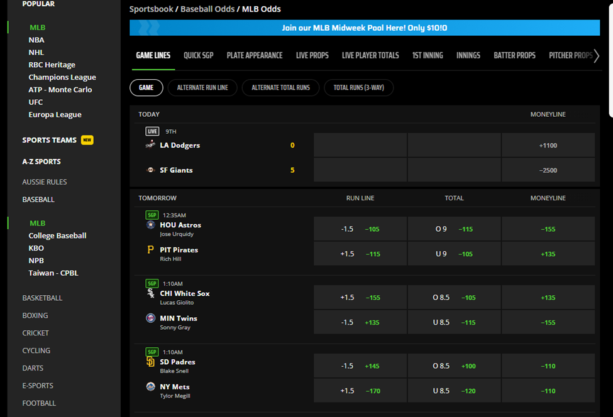This screenshot has height=417, width=613.
Task: Bet Under 9 on Astros-Pirates total
Action: pos(455,254)
